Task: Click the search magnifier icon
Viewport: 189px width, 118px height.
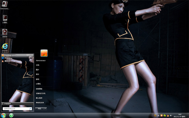Action: click(x=30, y=109)
